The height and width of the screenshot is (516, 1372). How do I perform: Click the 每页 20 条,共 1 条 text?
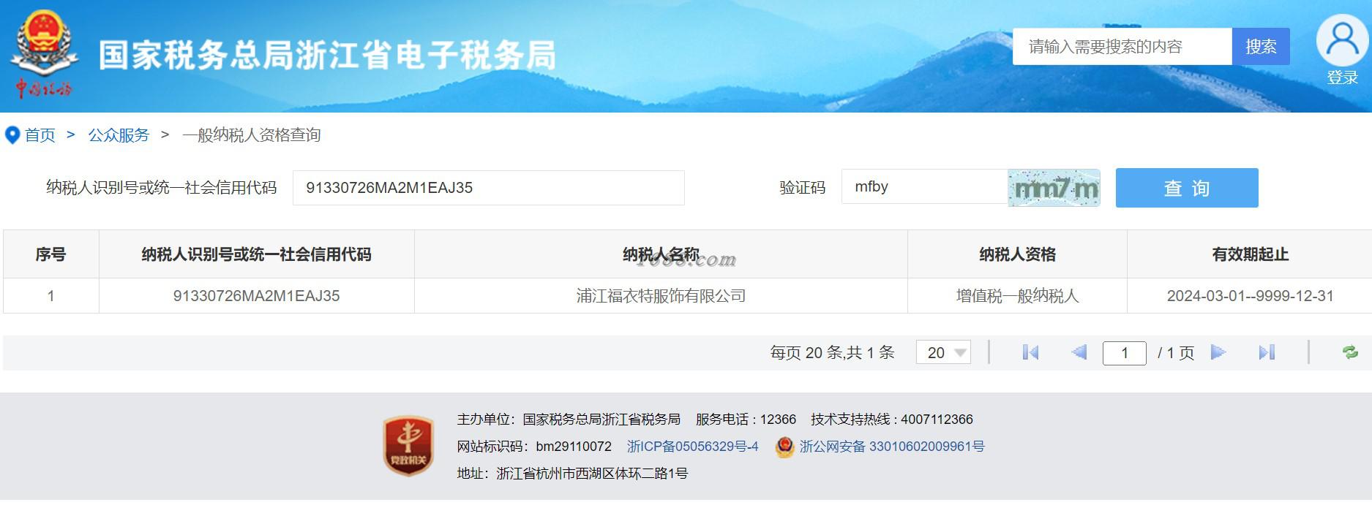(832, 353)
